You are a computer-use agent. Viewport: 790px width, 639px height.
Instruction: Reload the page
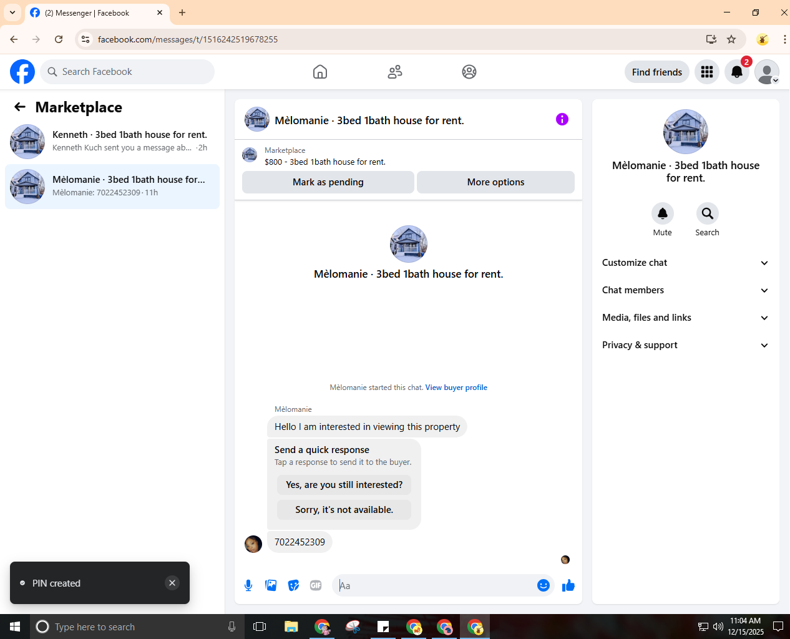(x=59, y=39)
